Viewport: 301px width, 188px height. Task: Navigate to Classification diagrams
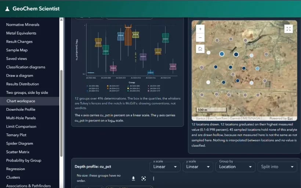[26, 67]
